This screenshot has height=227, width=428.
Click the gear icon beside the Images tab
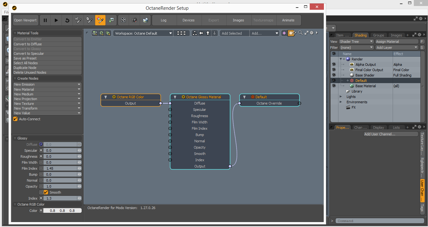[419, 35]
